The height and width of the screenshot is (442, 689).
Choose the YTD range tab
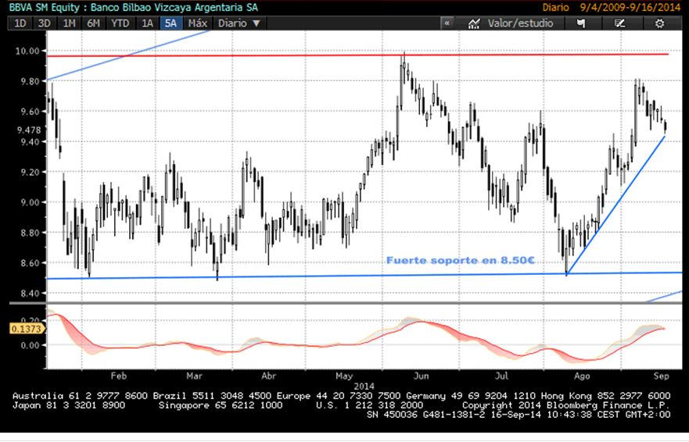(x=120, y=23)
